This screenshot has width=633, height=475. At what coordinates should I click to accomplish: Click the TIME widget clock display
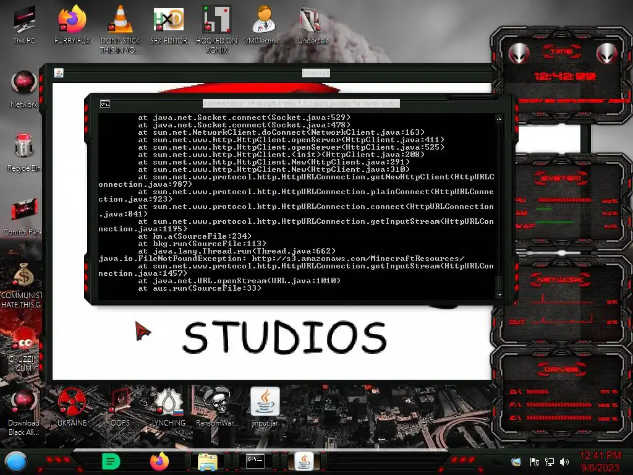click(x=565, y=76)
